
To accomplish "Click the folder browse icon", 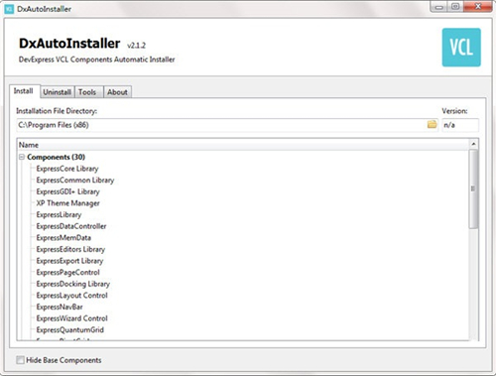I will click(432, 124).
